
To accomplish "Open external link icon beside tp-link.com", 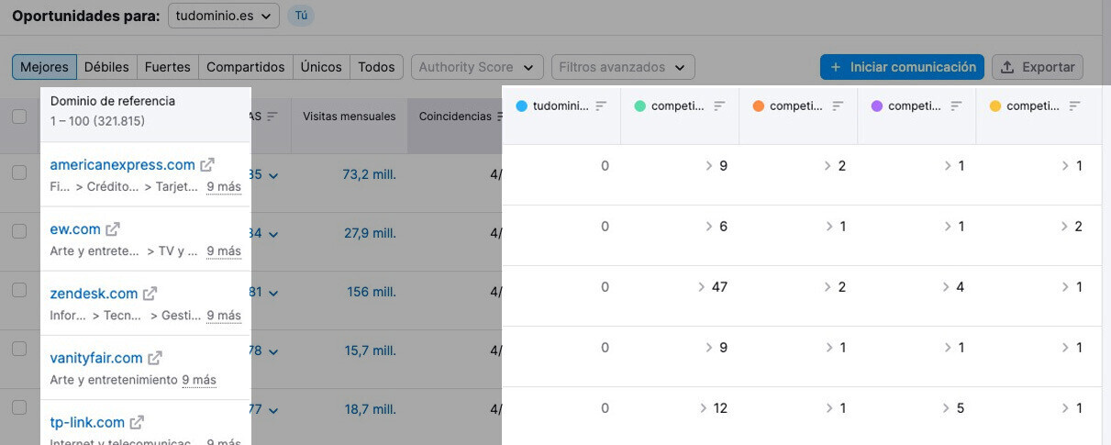I will pos(137,423).
